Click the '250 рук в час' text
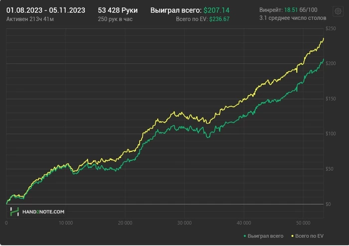 tap(115, 19)
